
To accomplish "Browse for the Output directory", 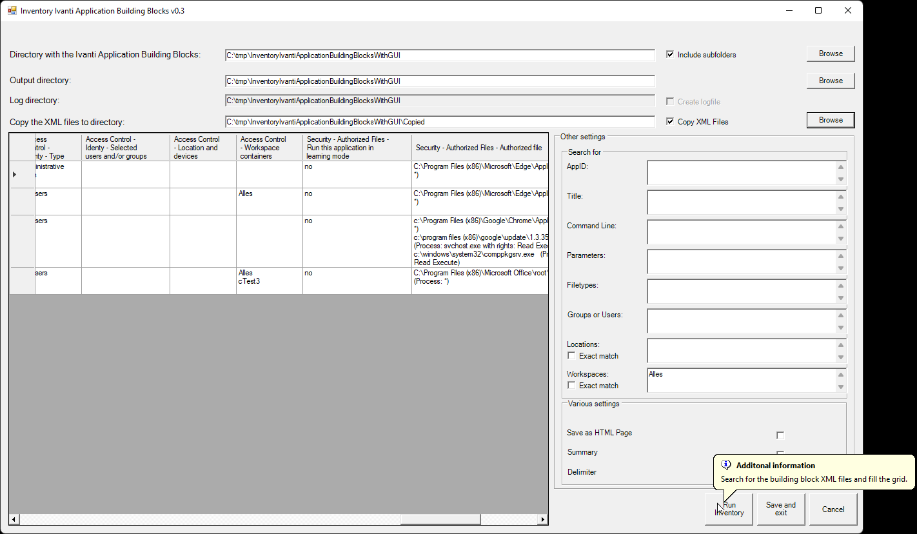I will tap(830, 81).
